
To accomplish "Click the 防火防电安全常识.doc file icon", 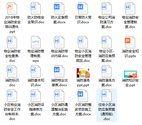I will (x=36, y=8).
